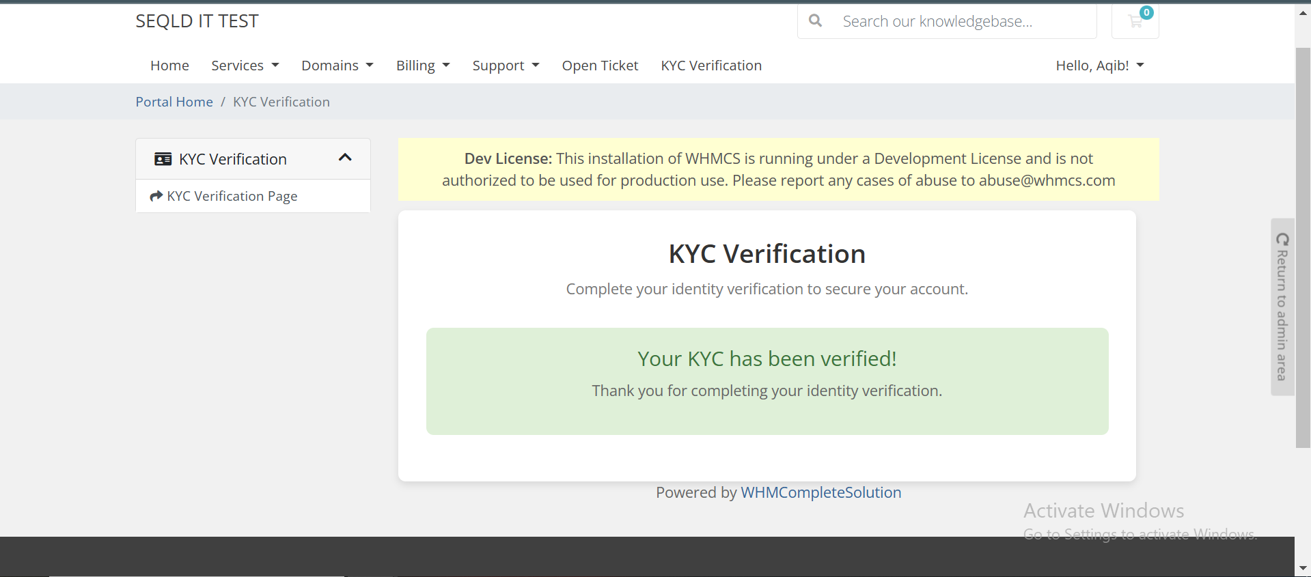1311x577 pixels.
Task: Click the main KYC Verification heading
Action: [x=767, y=254]
